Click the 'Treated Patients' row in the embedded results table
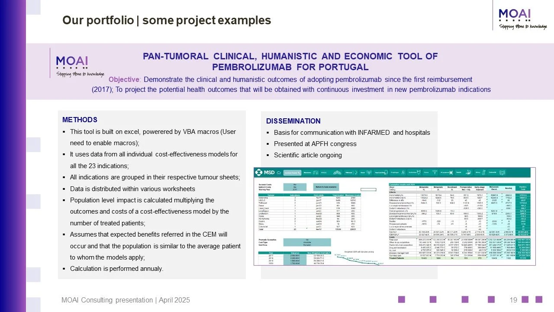This screenshot has width=554, height=312. [x=459, y=259]
